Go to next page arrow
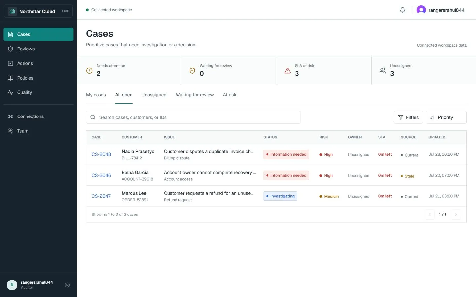The image size is (476, 297). click(456, 214)
